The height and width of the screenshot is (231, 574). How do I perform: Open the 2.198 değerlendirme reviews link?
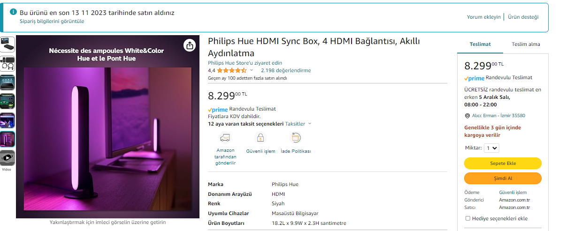point(286,71)
